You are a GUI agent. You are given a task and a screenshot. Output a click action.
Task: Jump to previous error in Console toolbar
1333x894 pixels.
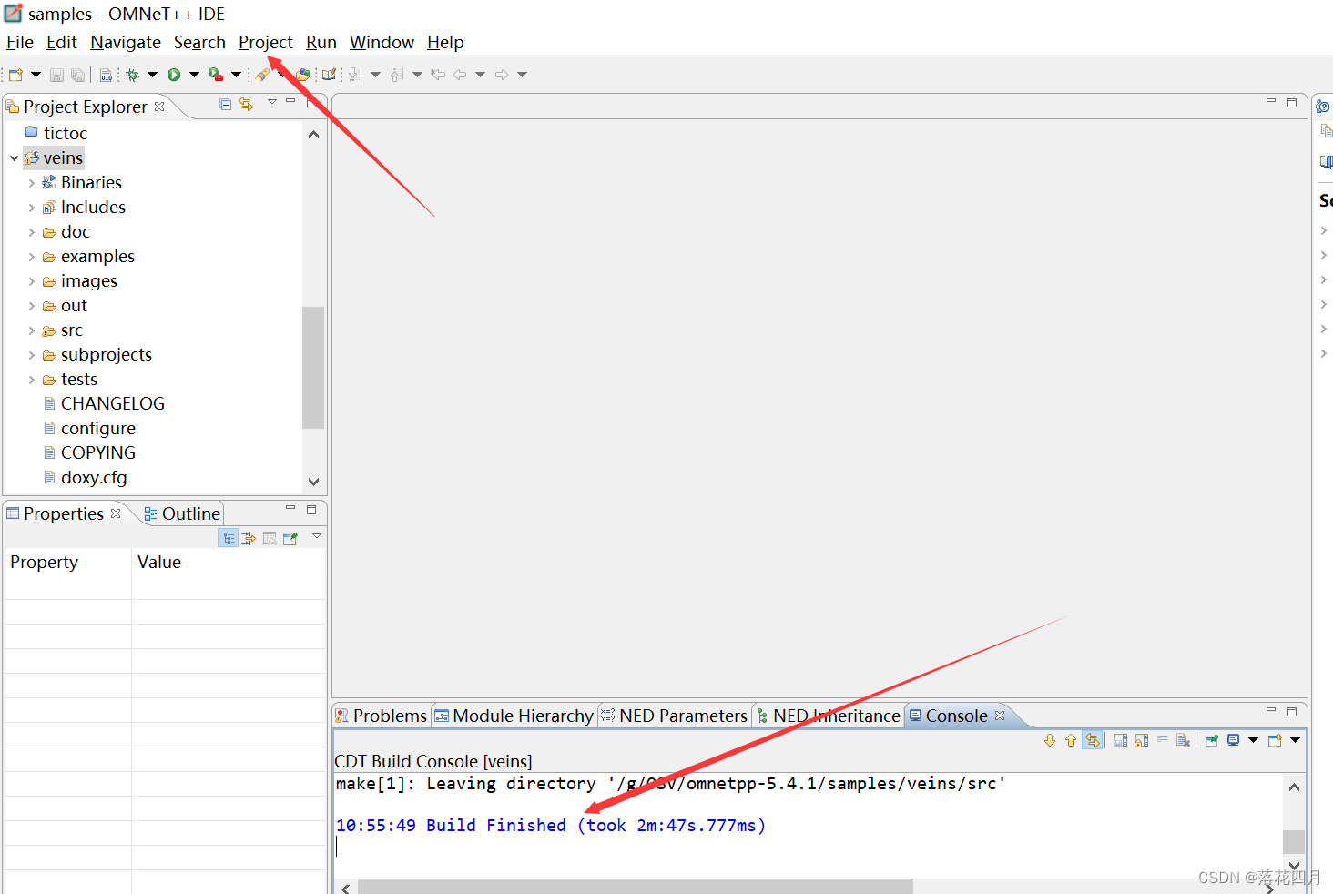tap(1071, 740)
